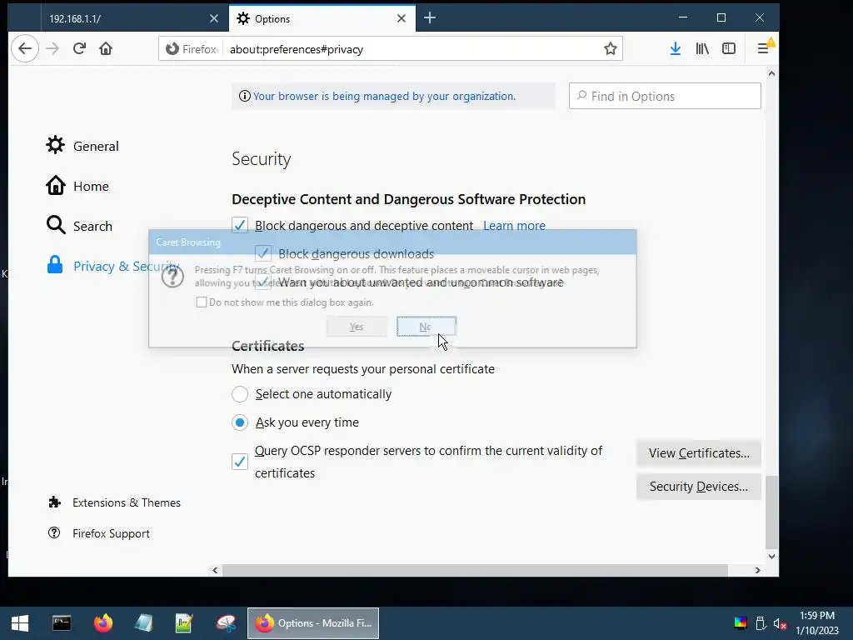Click the vertical scrollbar thumb

[x=771, y=512]
